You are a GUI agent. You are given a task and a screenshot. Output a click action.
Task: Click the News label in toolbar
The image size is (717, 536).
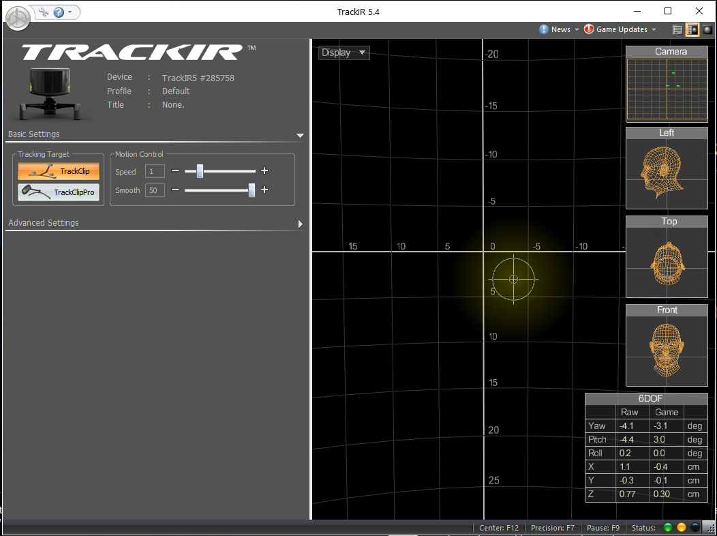(x=561, y=29)
